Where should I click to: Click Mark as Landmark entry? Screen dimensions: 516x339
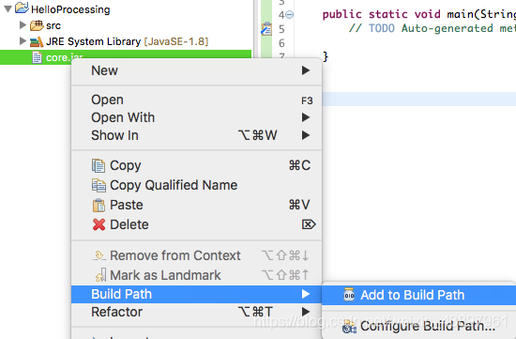click(x=196, y=275)
